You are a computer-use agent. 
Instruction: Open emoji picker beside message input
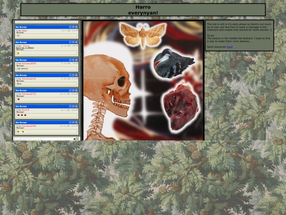[78, 139]
